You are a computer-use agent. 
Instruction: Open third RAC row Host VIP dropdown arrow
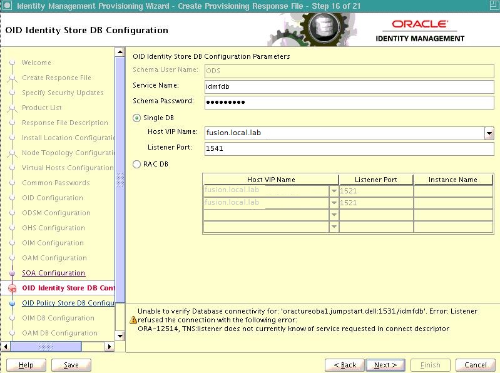click(x=334, y=215)
